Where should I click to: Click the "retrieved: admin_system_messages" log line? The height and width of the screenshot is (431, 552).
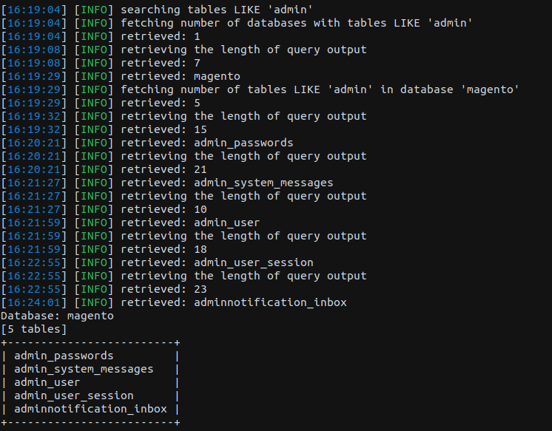click(226, 183)
